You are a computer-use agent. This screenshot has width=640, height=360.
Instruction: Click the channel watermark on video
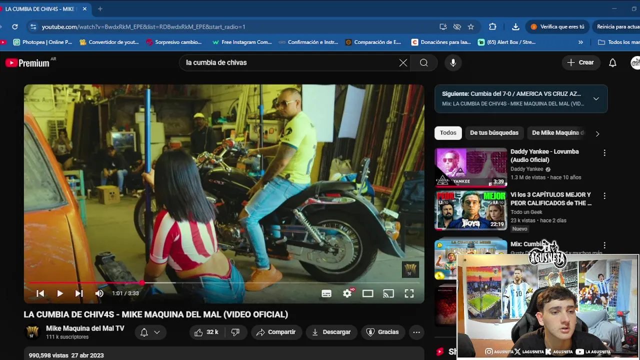tap(410, 269)
